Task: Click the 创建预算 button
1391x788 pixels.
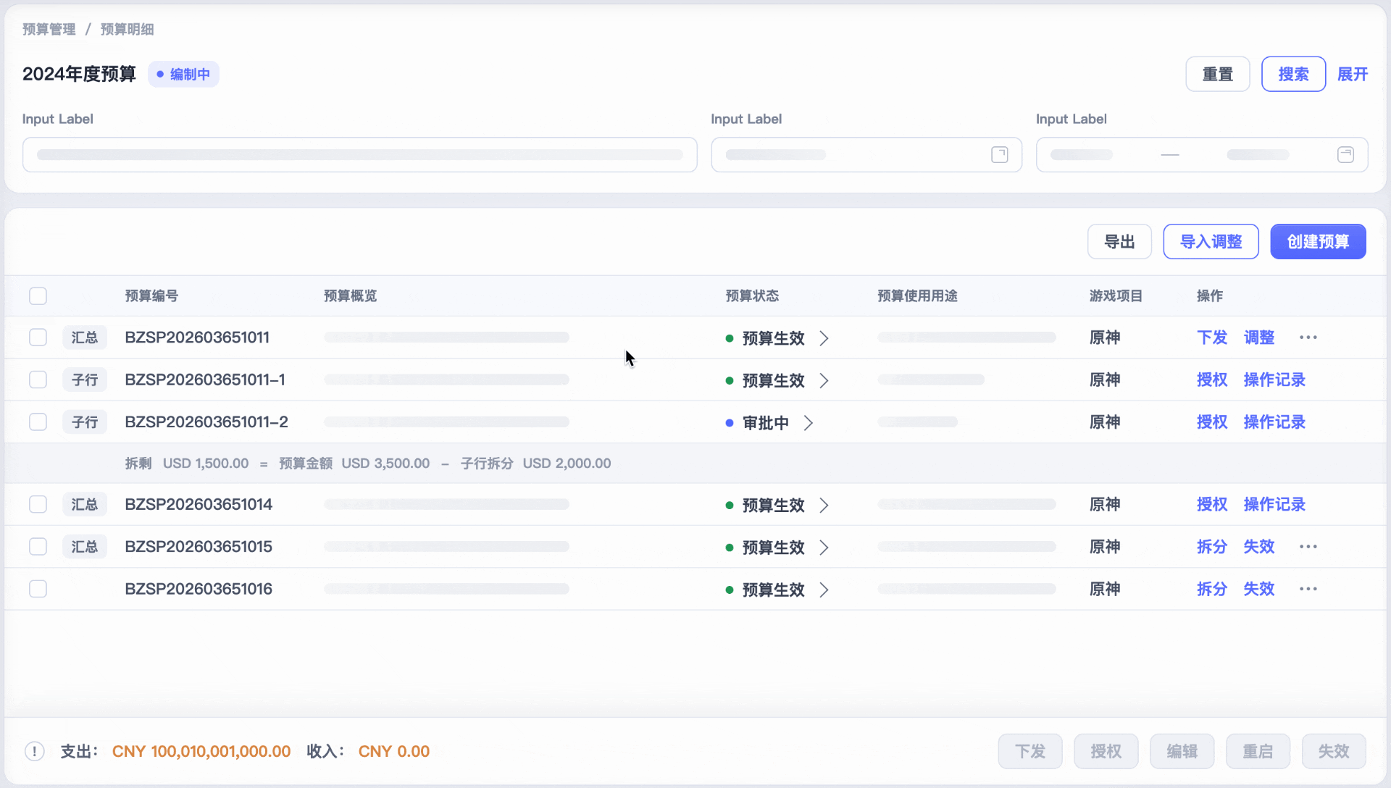Action: pyautogui.click(x=1318, y=242)
